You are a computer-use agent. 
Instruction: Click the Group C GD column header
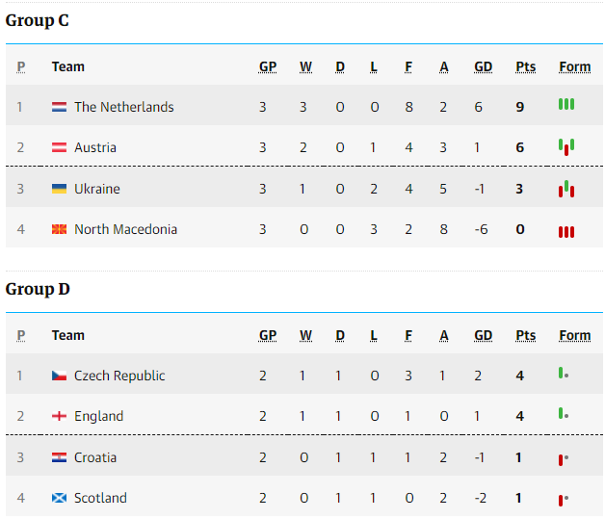click(483, 66)
